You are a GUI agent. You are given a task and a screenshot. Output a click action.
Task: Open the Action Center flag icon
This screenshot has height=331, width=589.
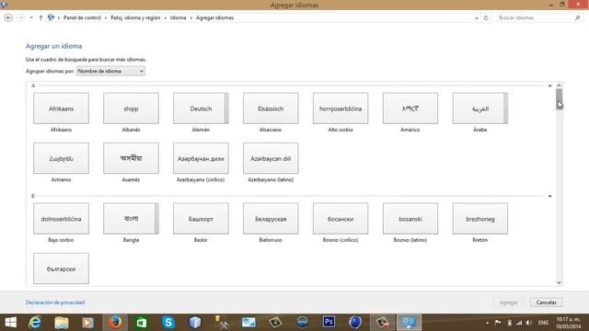click(498, 323)
